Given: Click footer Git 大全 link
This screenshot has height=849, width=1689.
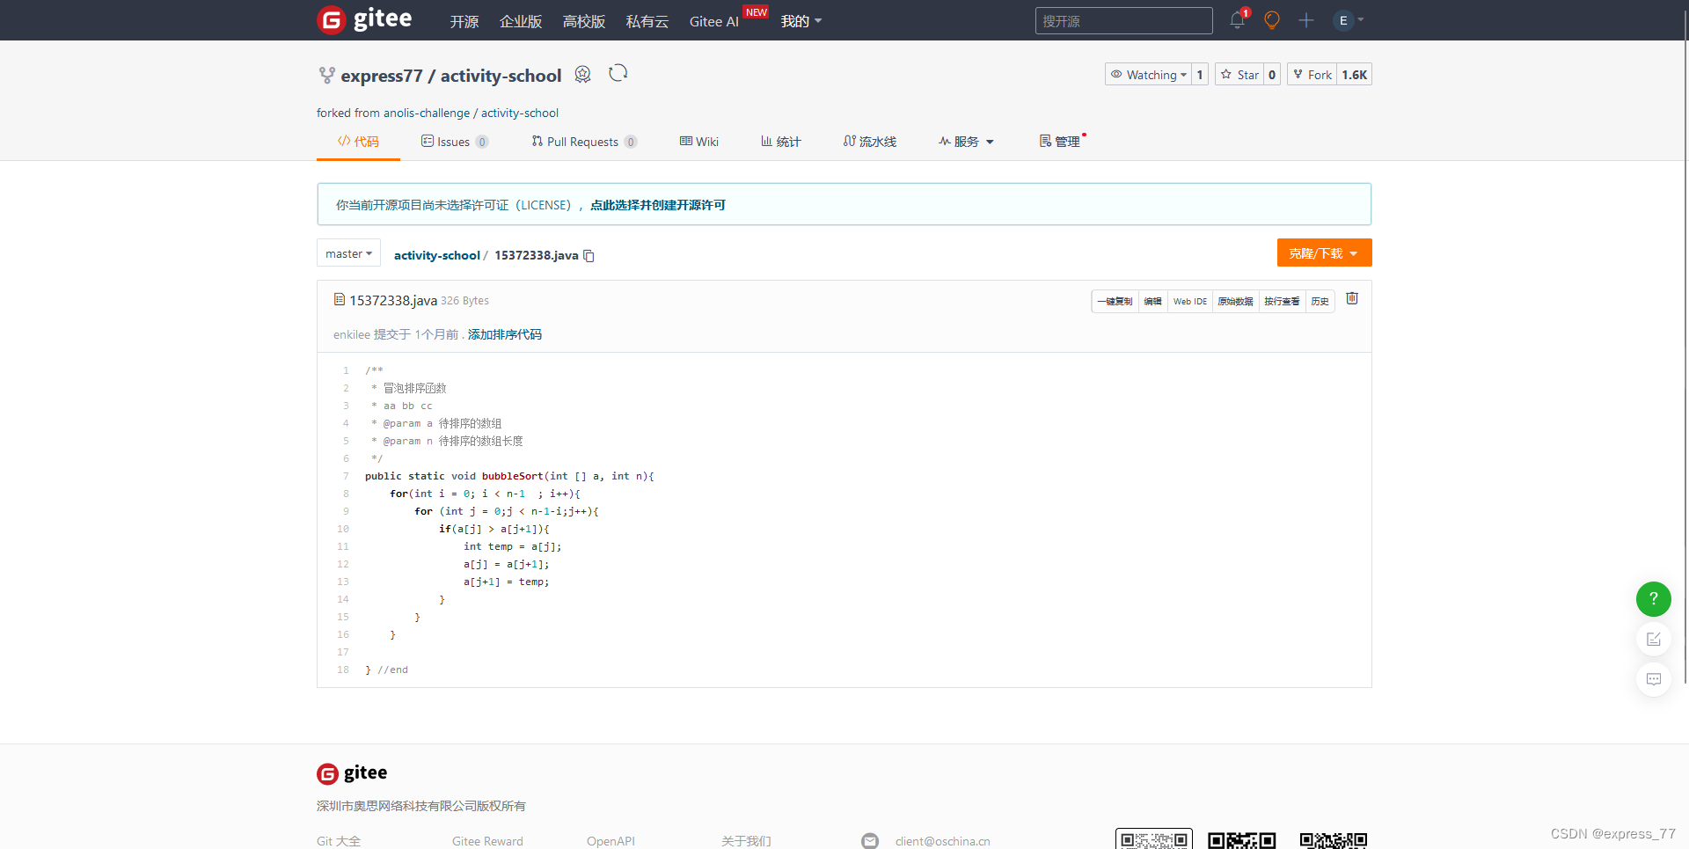Looking at the screenshot, I should click(339, 841).
